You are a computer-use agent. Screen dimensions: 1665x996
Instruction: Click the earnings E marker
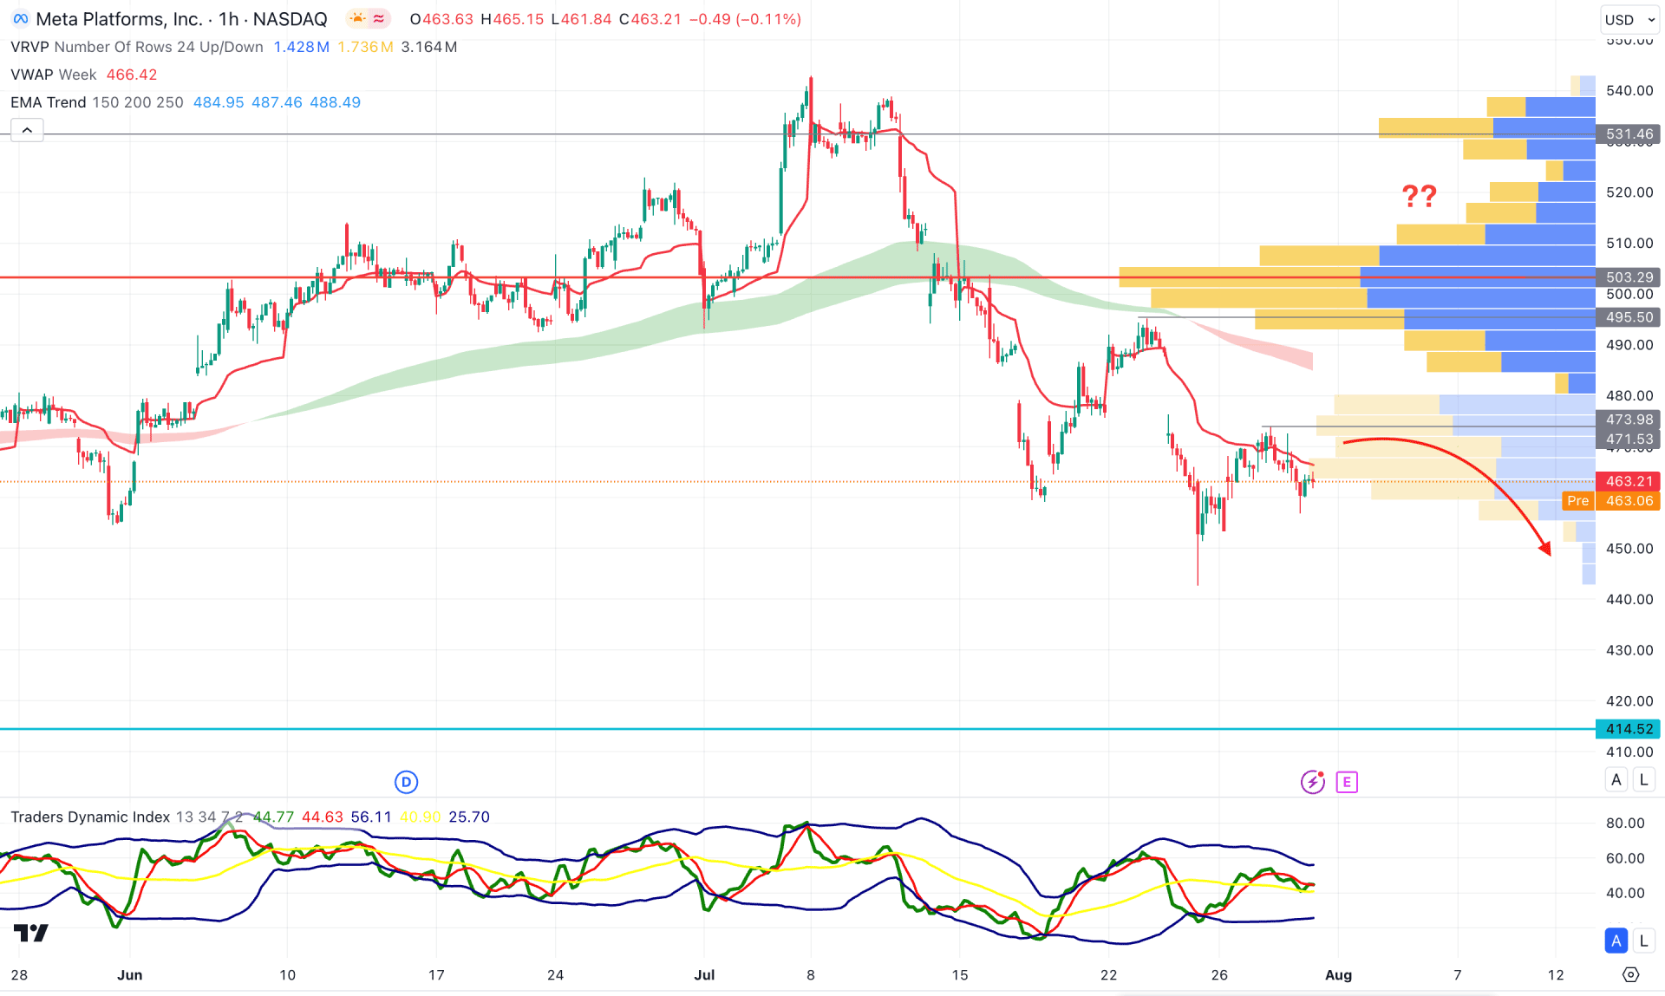point(1347,782)
